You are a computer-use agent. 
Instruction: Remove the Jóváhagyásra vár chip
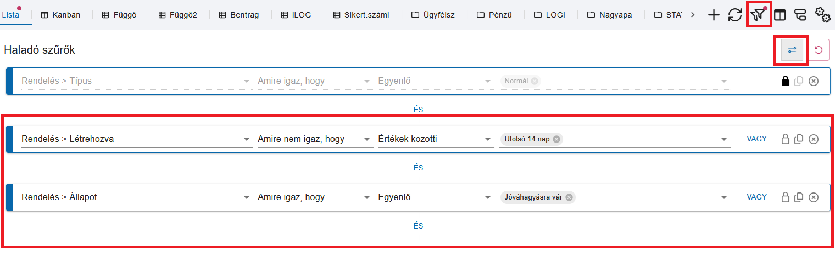tap(569, 197)
